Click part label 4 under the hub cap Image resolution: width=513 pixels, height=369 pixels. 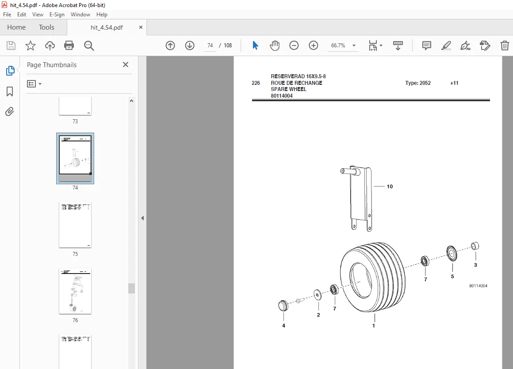coord(283,326)
